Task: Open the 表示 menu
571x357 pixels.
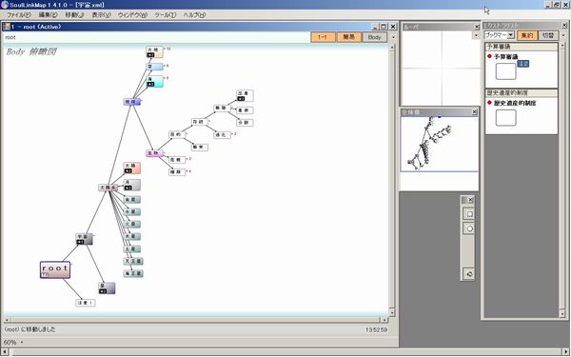Action: pyautogui.click(x=101, y=15)
